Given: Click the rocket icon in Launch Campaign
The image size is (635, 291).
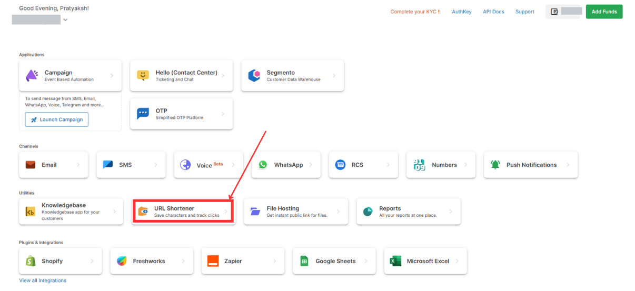Looking at the screenshot, I should click(34, 119).
